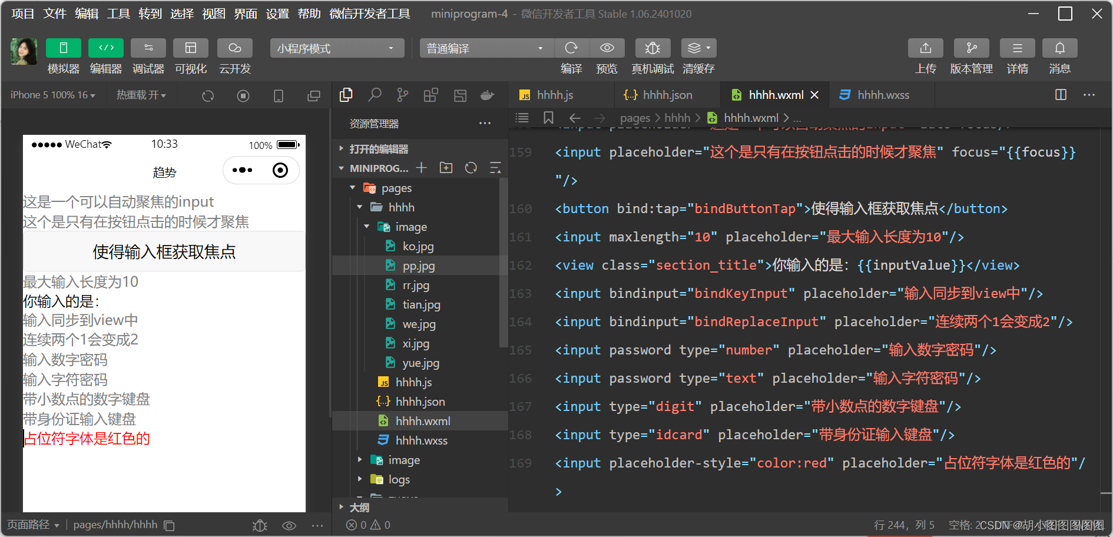Open the file explorer icon in sidebar
This screenshot has width=1113, height=537.
click(x=346, y=95)
